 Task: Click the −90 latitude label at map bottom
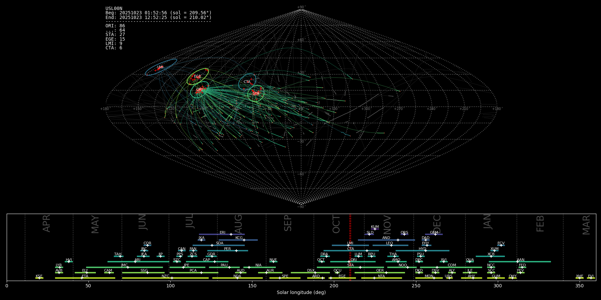pos(301,207)
